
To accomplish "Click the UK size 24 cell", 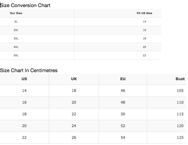I will 74,126.
